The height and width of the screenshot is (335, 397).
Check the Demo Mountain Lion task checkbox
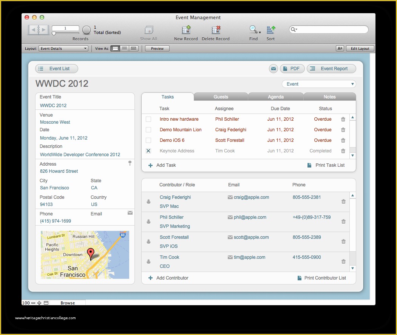pyautogui.click(x=148, y=130)
